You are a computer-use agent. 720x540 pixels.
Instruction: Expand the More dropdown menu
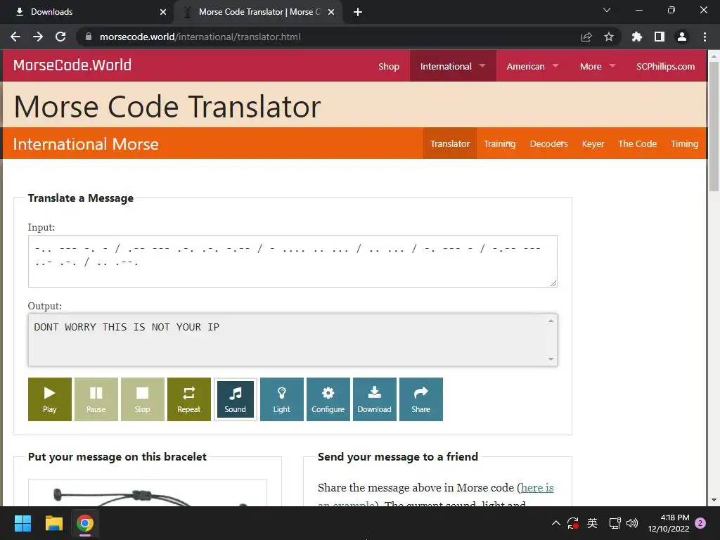598,66
